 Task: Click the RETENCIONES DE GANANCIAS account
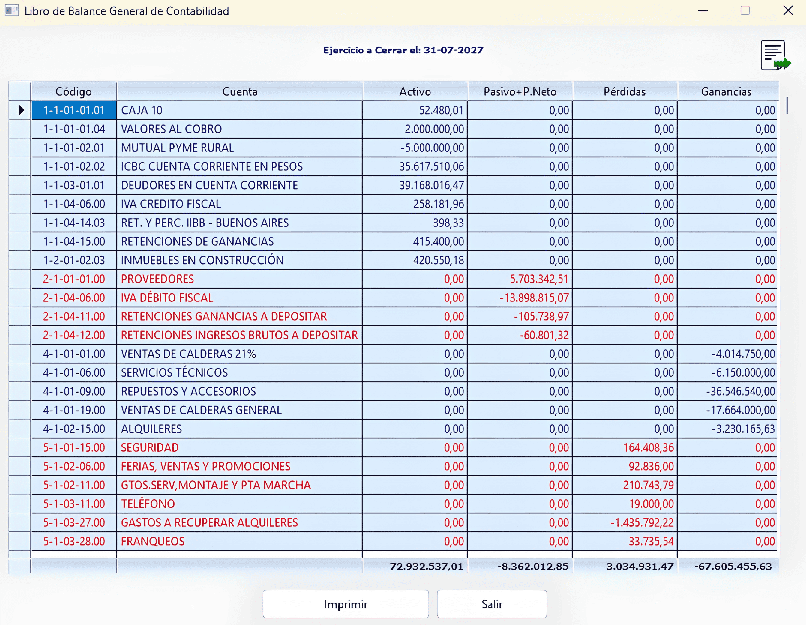coord(239,242)
